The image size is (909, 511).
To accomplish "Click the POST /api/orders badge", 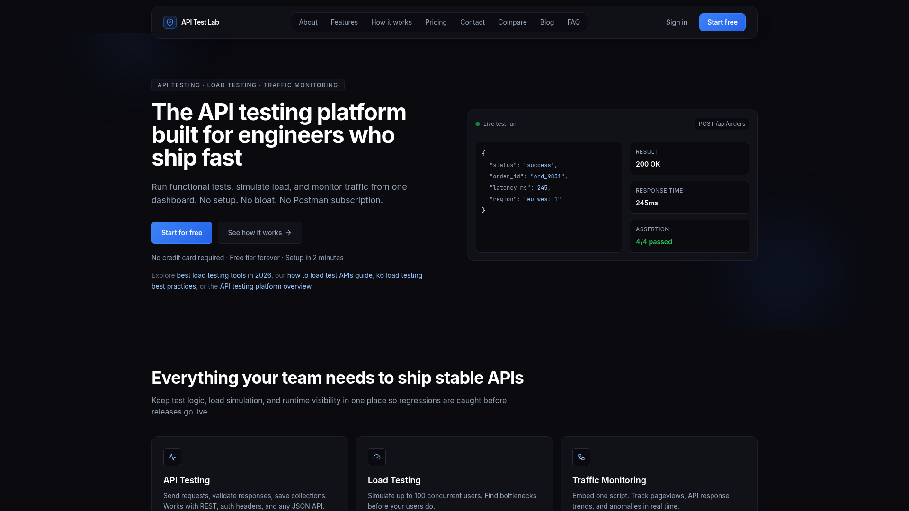I will coord(722,124).
